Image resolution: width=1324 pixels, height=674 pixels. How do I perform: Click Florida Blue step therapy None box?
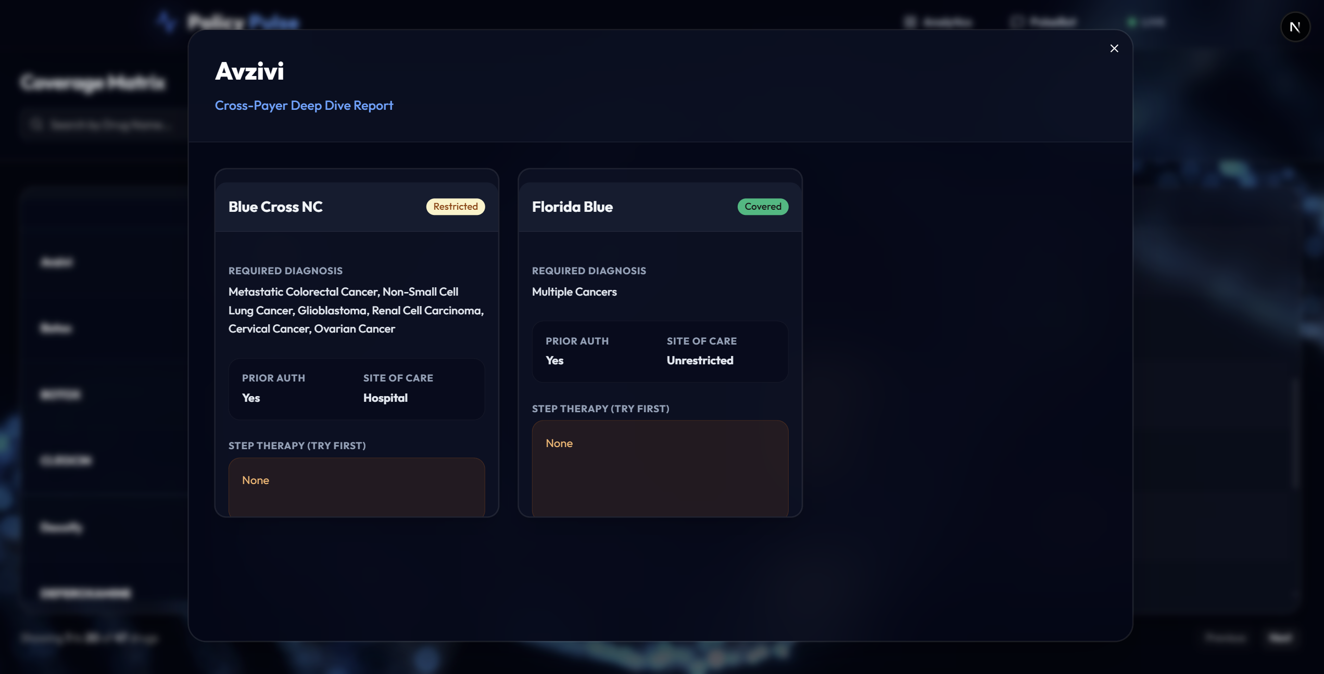pyautogui.click(x=660, y=467)
